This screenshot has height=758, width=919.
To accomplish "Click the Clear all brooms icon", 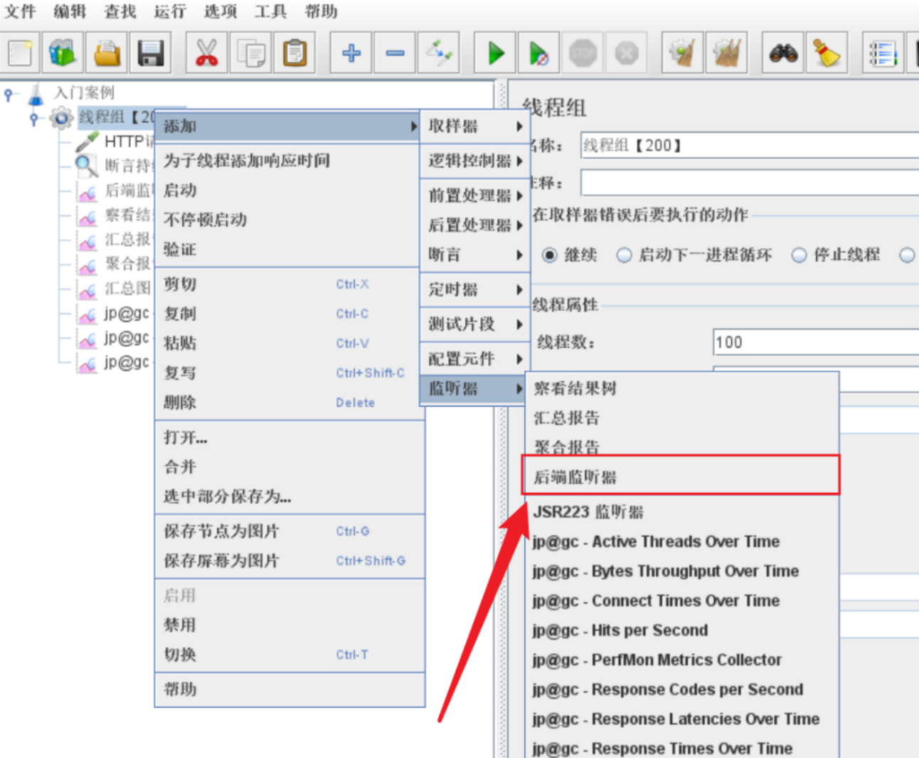I will [x=727, y=53].
